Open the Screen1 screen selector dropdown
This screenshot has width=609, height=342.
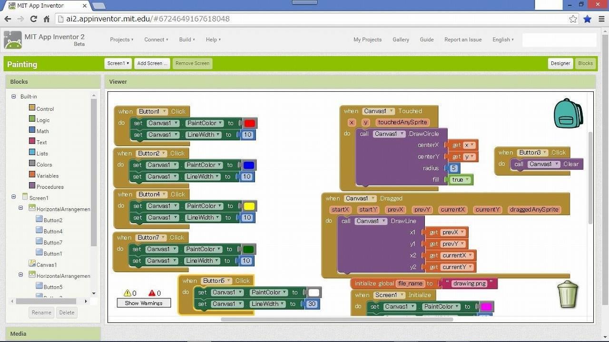(x=118, y=63)
